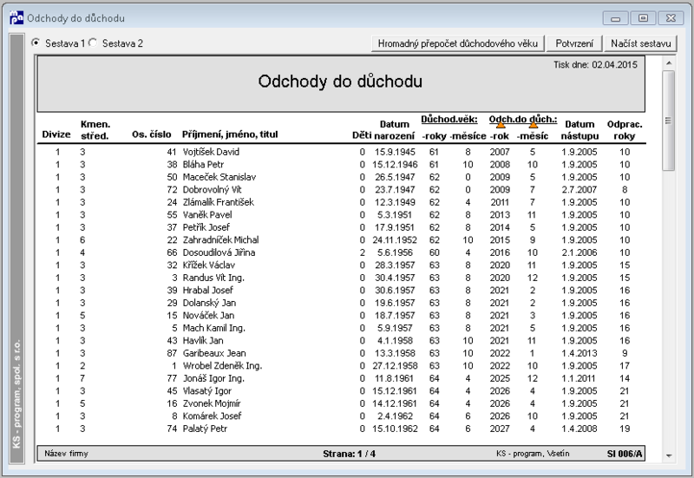
Task: Click the Děti column header
Action: pyautogui.click(x=362, y=136)
